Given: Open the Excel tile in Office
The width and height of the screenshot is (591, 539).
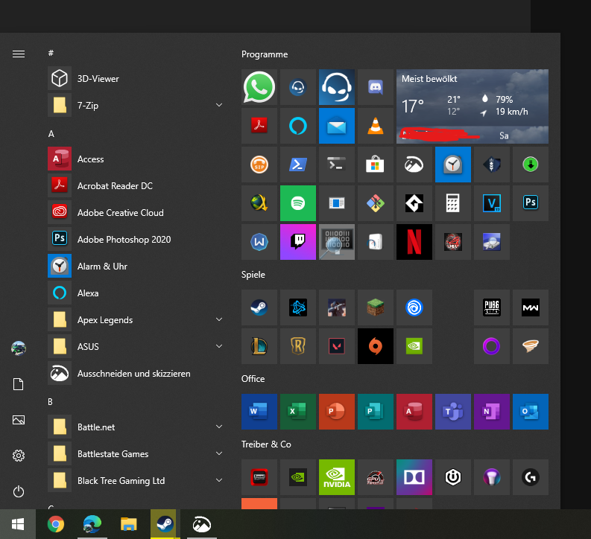Looking at the screenshot, I should (x=298, y=412).
